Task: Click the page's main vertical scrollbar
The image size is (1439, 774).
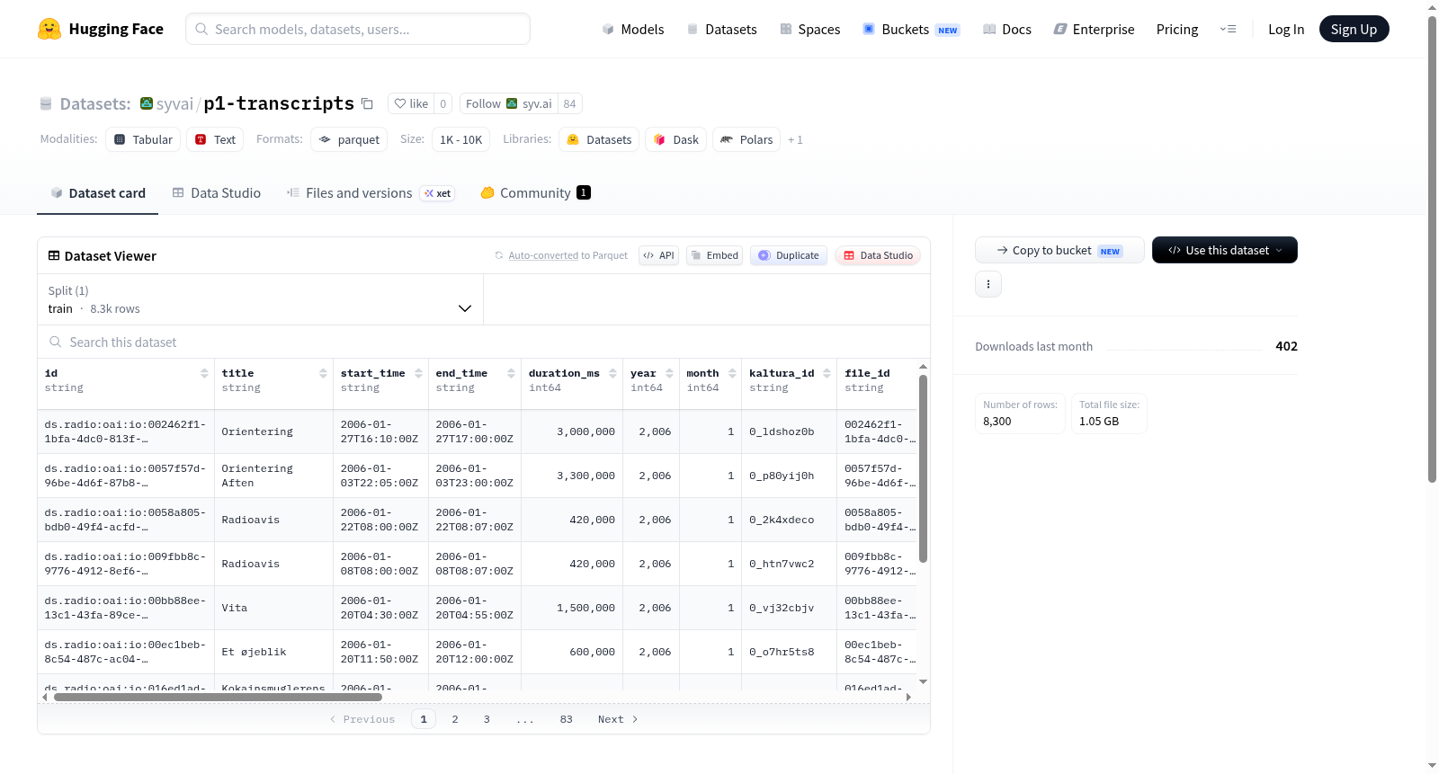Action: [x=1432, y=249]
